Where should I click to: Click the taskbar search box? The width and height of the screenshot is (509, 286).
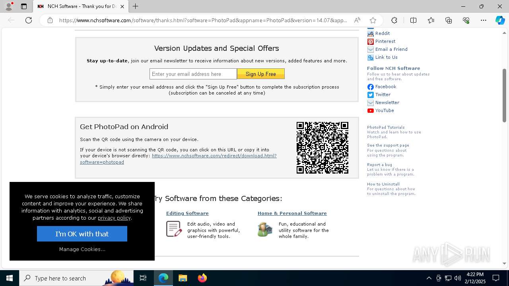click(76, 278)
